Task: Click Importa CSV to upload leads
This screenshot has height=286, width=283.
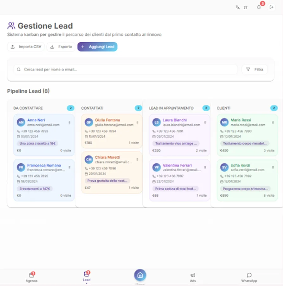Action: pos(26,47)
